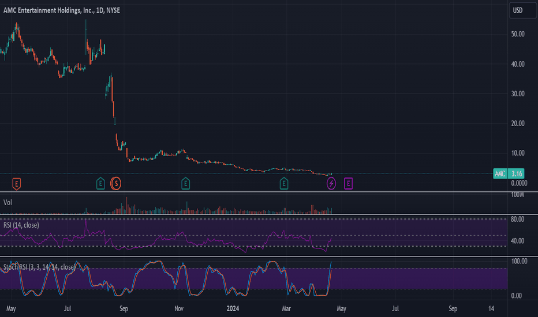
Task: Click the 0.00 Stoch RSI axis label
Action: pyautogui.click(x=517, y=296)
